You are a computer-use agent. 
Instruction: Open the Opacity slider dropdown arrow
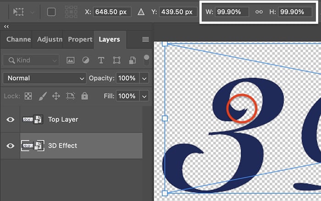pyautogui.click(x=144, y=78)
